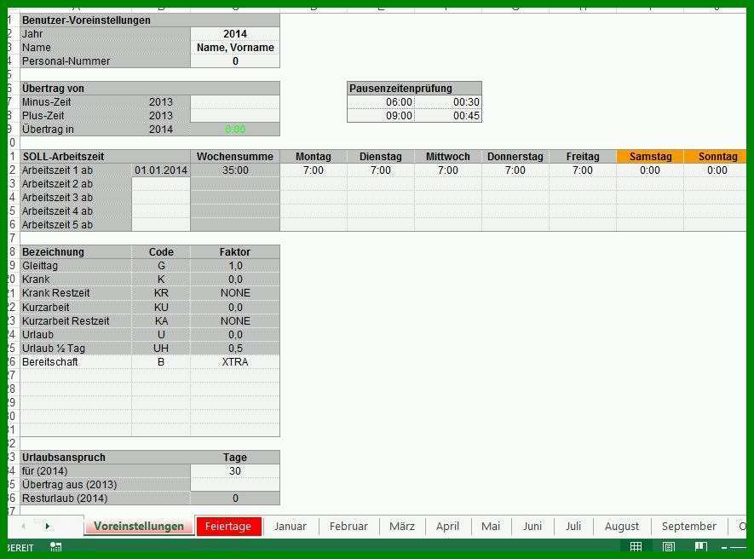The image size is (754, 559).
Task: Select the 09:00 pause threshold cell
Action: coord(381,115)
